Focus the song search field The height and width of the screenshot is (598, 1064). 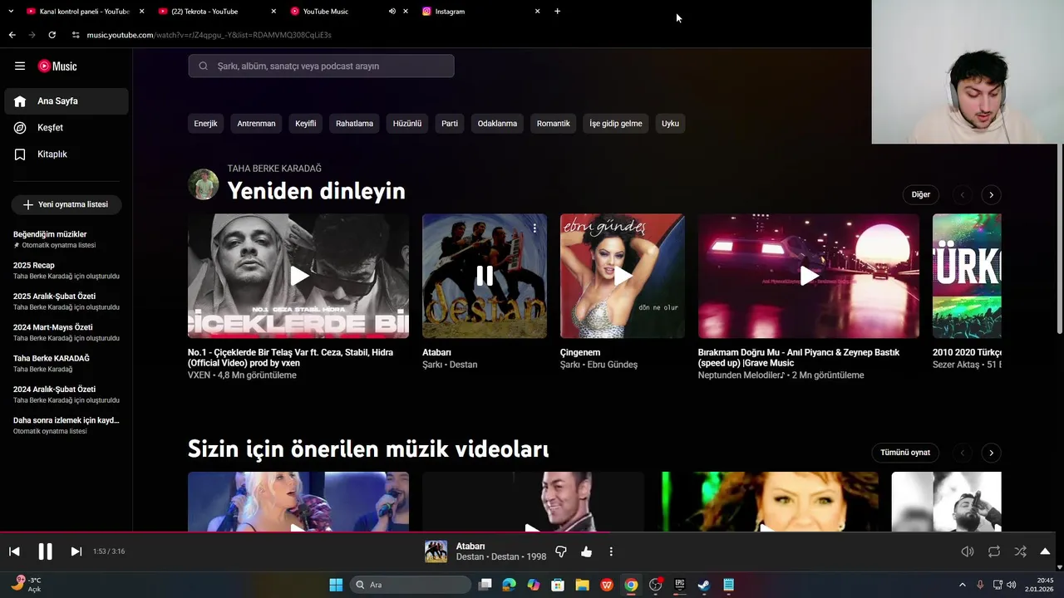[321, 66]
